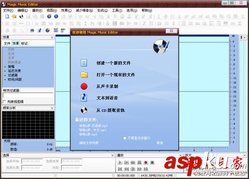This screenshot has height=179, width=249.
Task: Click the record button in 播放 panel
Action: pos(146,163)
